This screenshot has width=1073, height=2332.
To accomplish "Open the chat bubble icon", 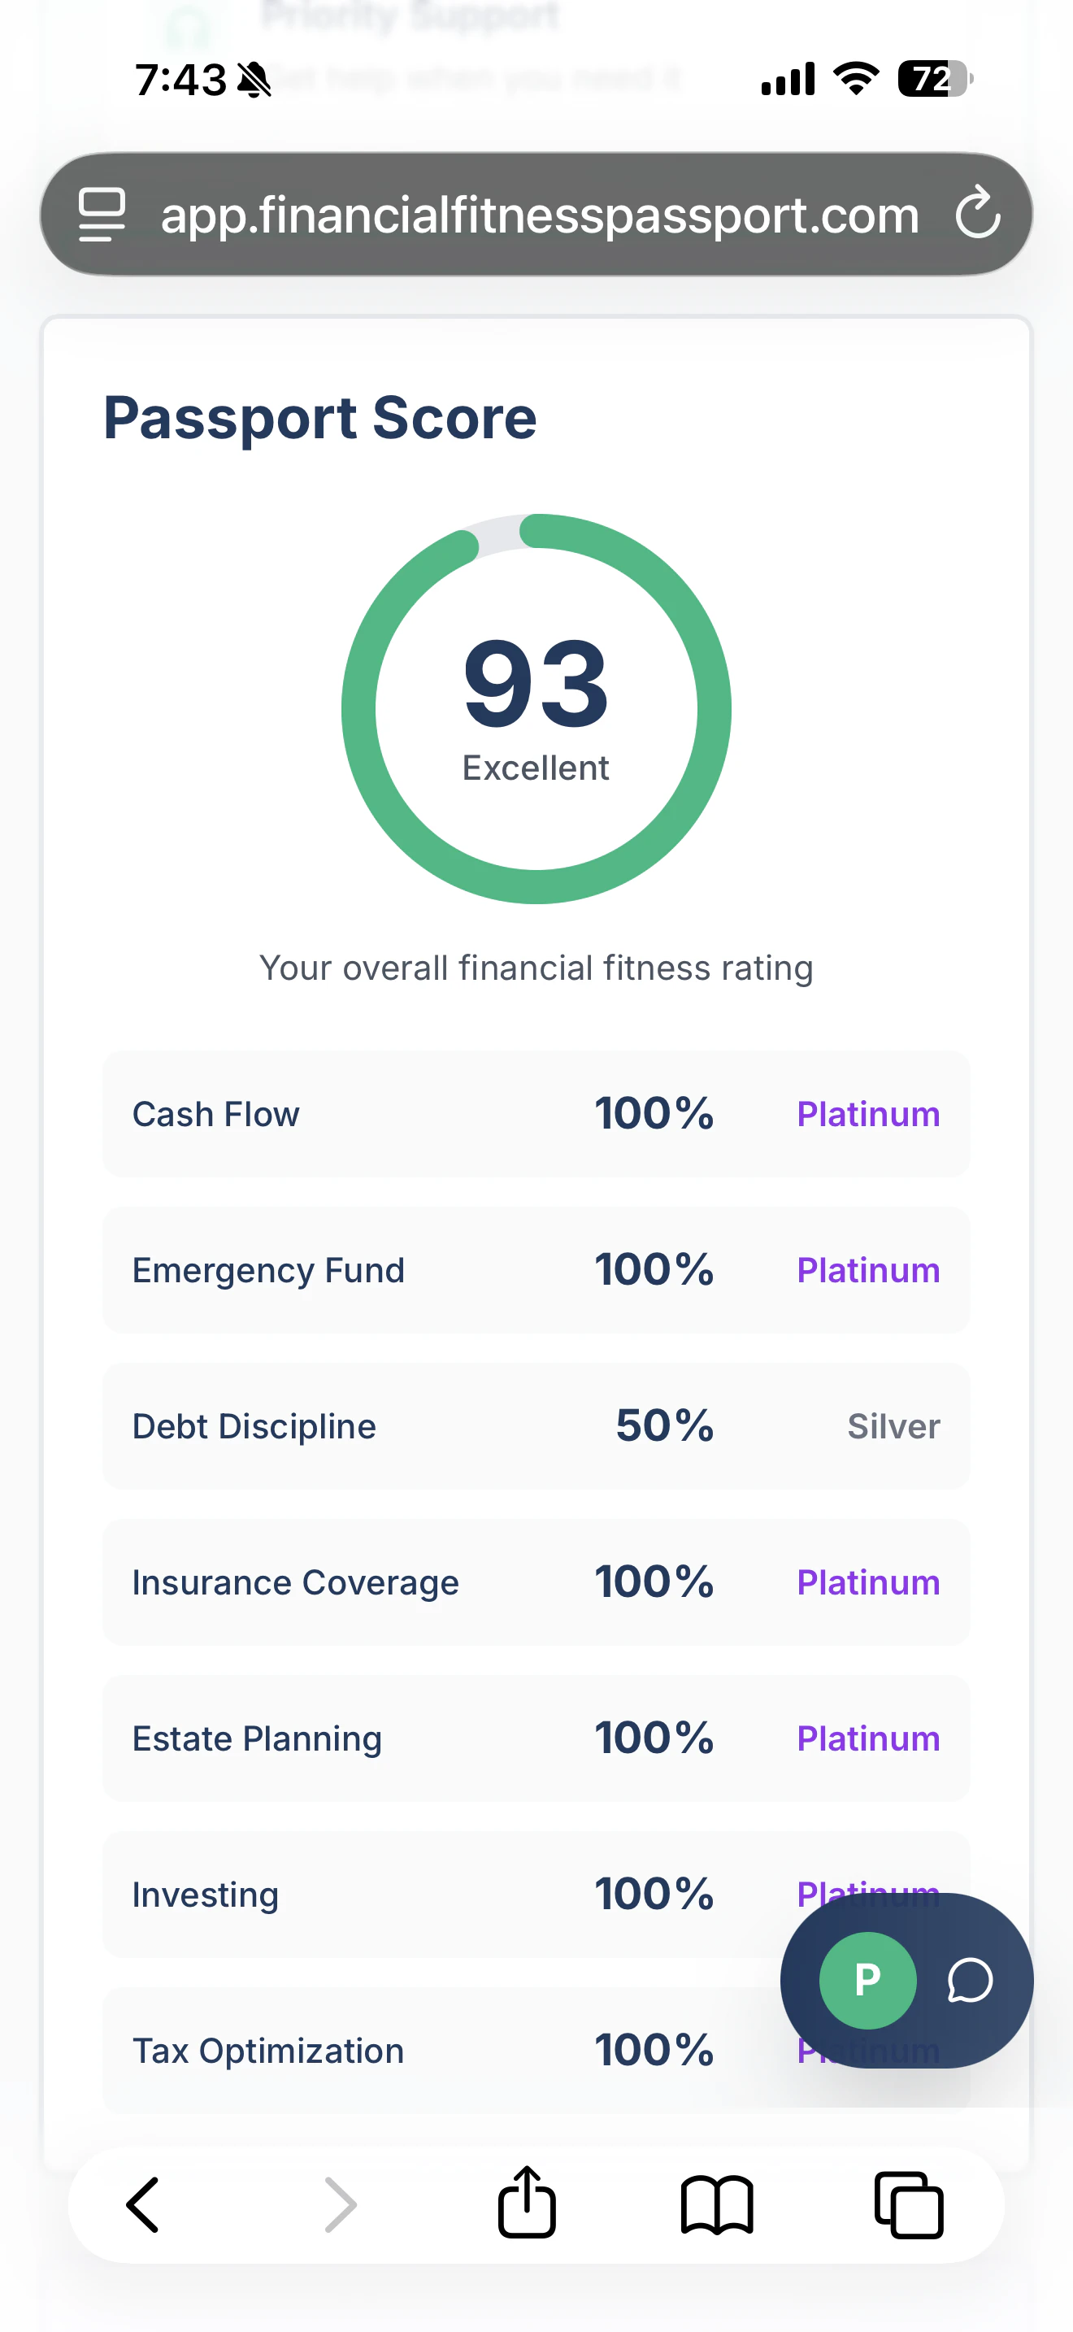I will pos(970,1981).
